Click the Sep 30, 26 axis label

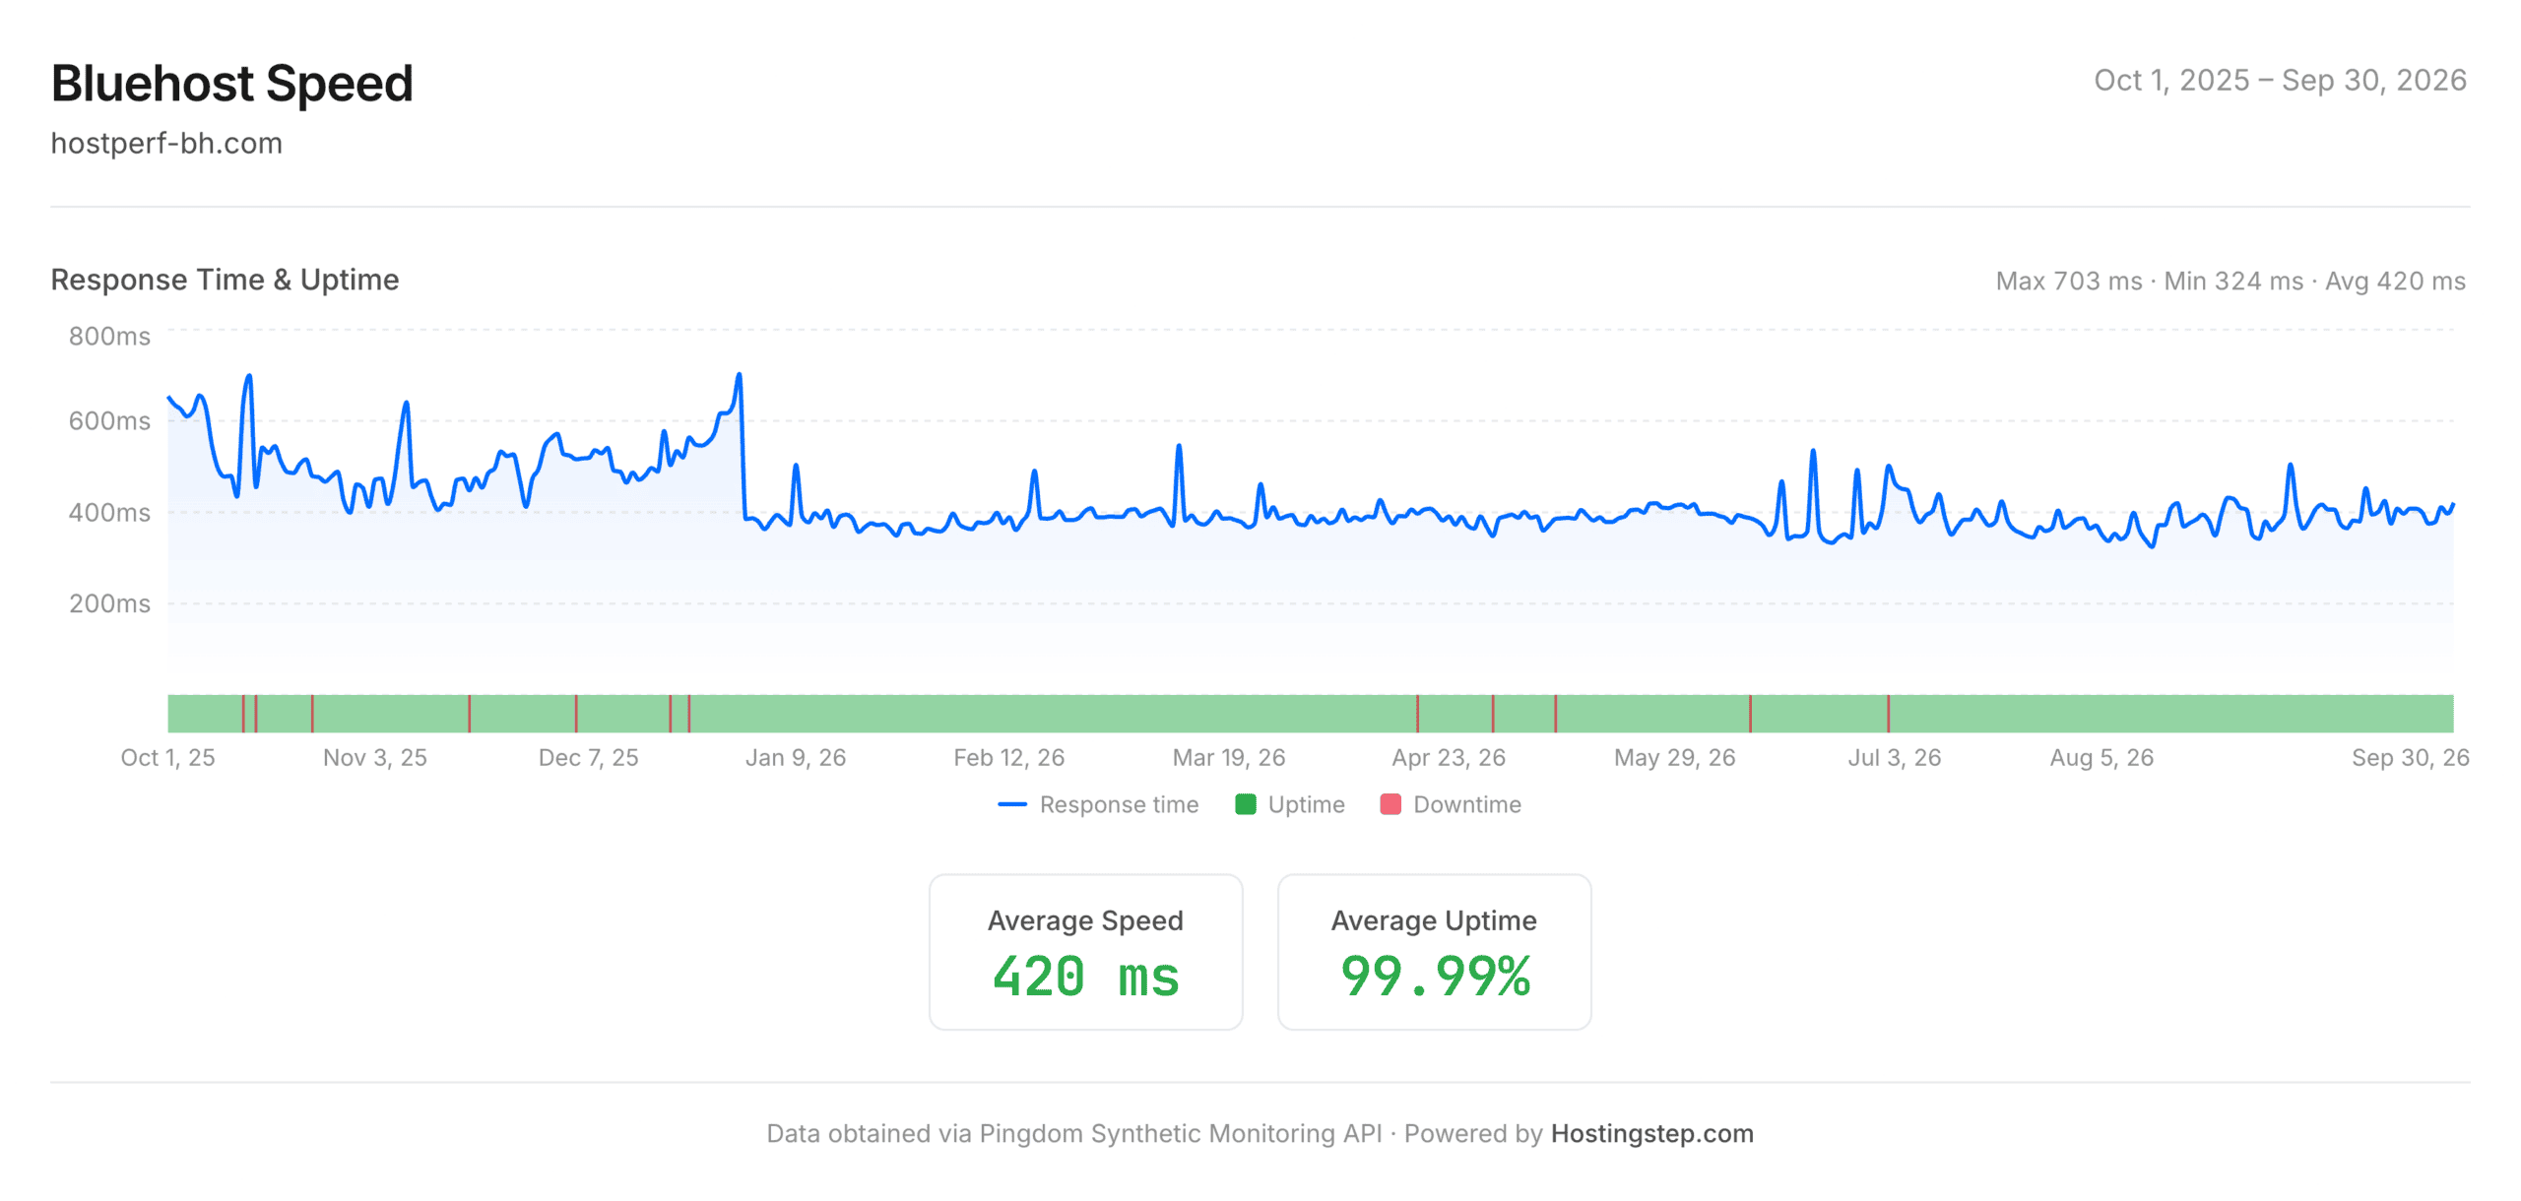tap(2410, 757)
